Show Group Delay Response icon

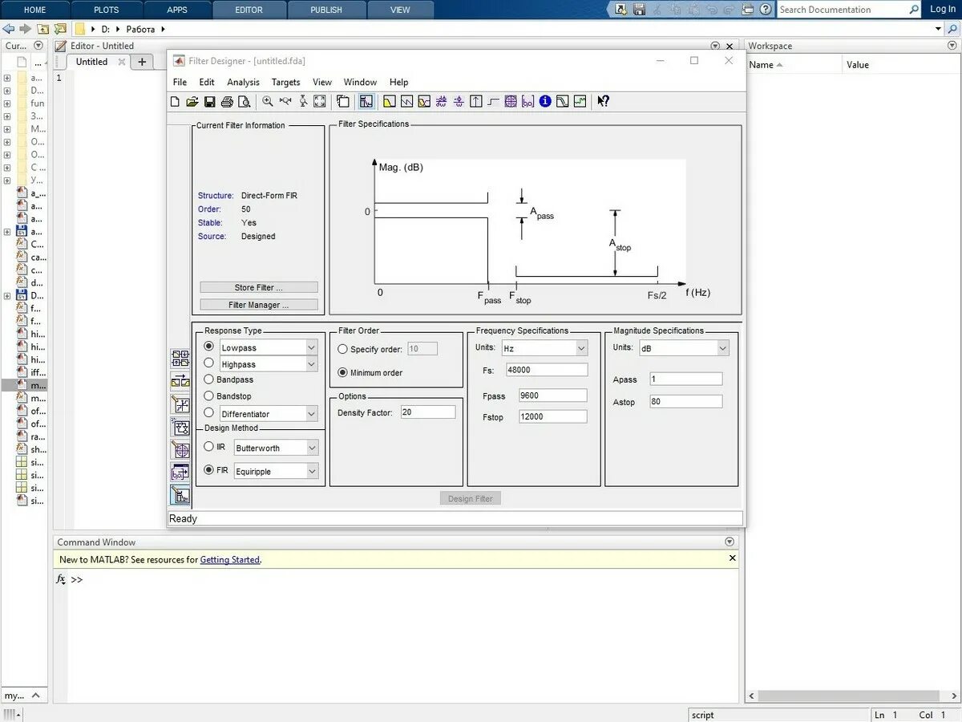441,101
